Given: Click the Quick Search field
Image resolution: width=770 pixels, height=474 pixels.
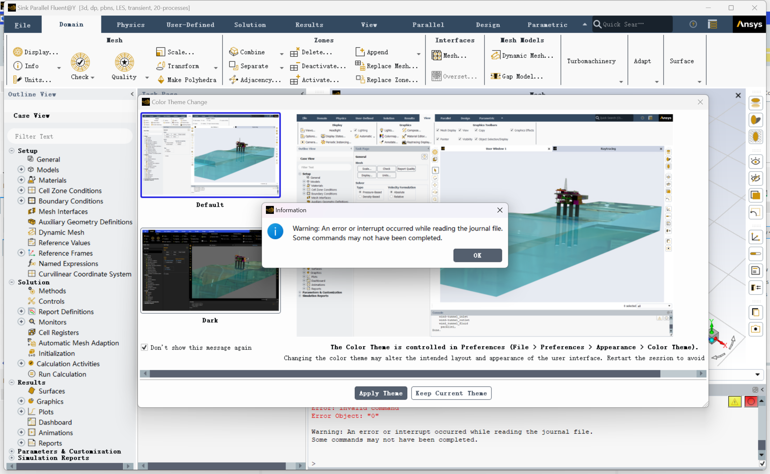Looking at the screenshot, I should pos(632,24).
